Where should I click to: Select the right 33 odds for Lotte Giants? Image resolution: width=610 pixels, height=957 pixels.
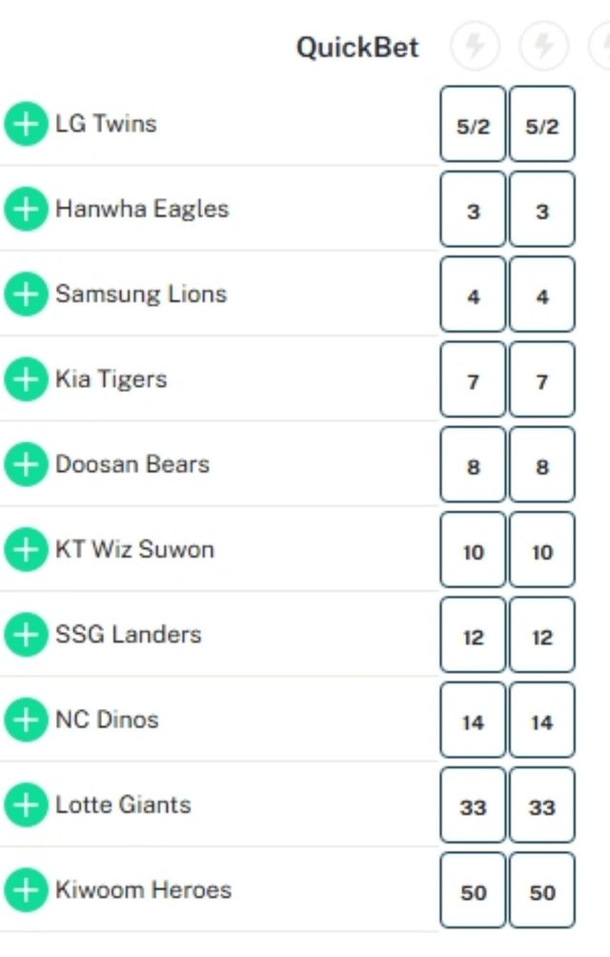click(542, 805)
